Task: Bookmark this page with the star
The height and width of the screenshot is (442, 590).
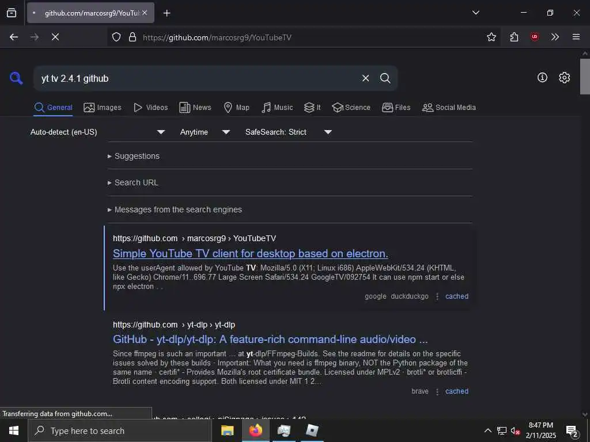Action: pyautogui.click(x=491, y=37)
